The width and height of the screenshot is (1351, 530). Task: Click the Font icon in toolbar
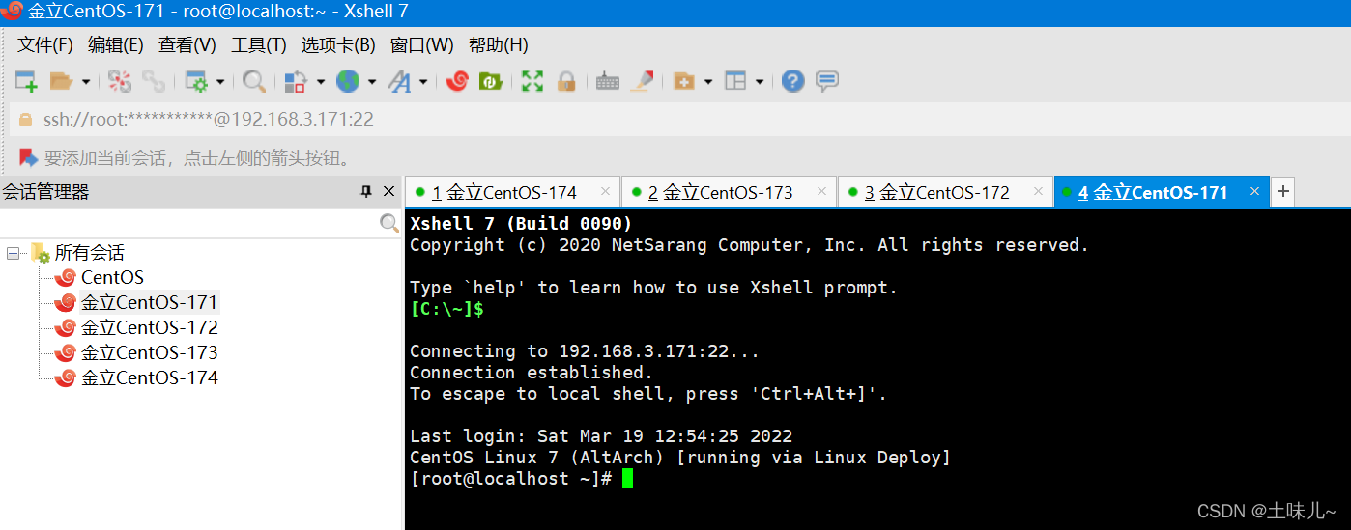pyautogui.click(x=399, y=82)
